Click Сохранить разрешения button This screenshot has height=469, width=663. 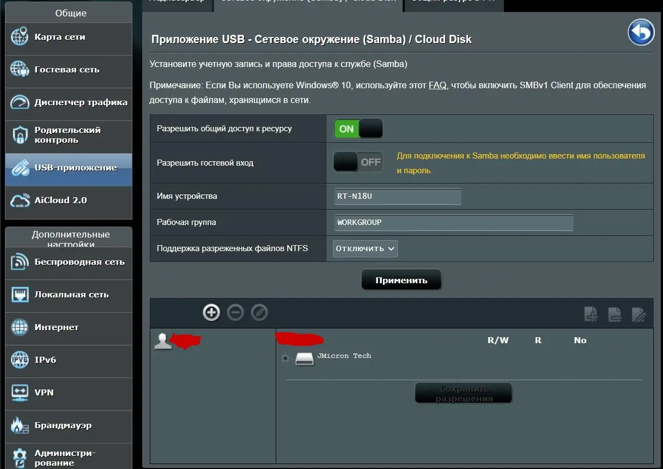point(464,394)
